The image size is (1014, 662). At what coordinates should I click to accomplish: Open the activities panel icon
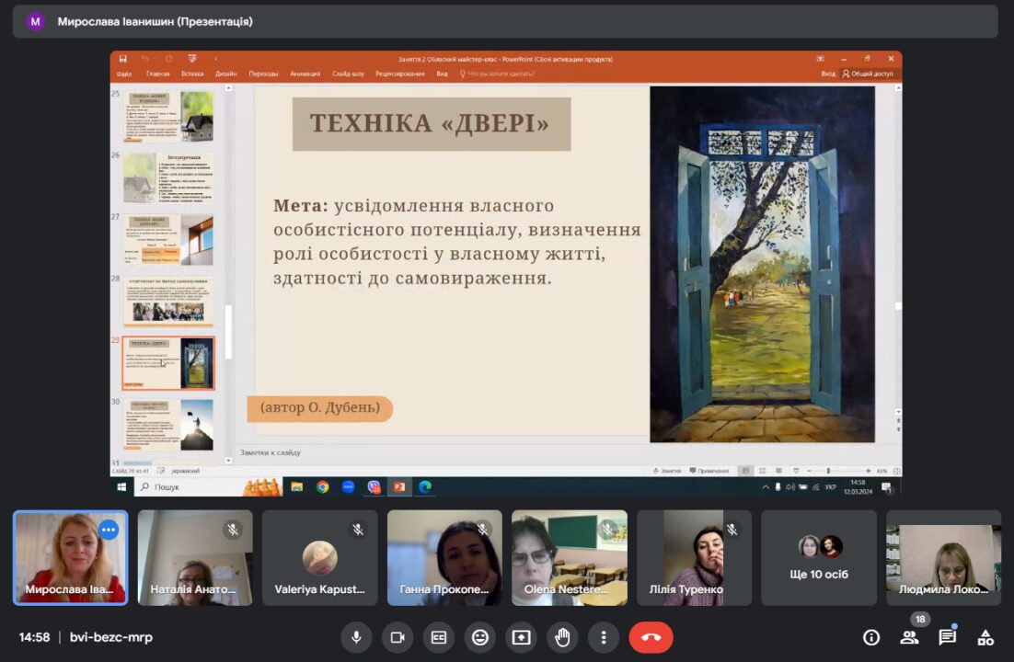point(985,637)
